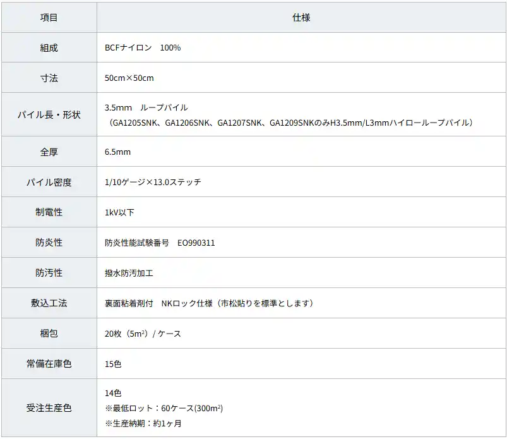
Task: Click the 最低ロット:60ケース note line
Action: click(x=164, y=408)
